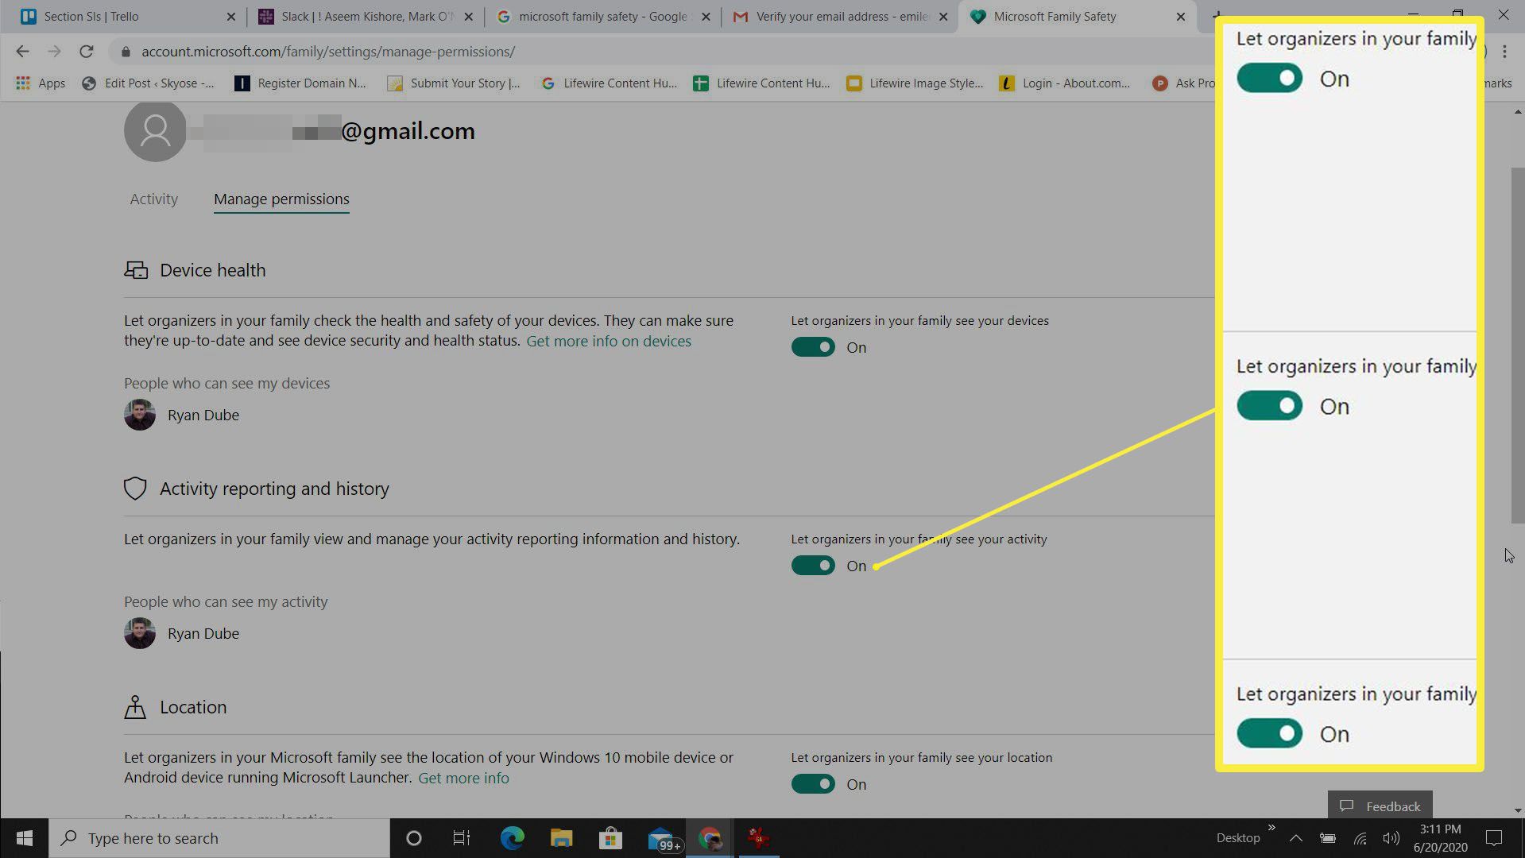Open 'Get more info' link under Location
Image resolution: width=1525 pixels, height=858 pixels.
pos(463,778)
